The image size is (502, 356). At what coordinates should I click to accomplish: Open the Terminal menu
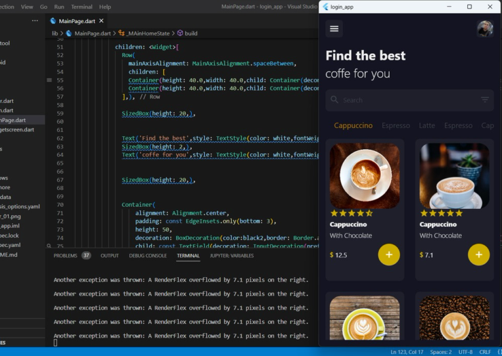coord(81,7)
